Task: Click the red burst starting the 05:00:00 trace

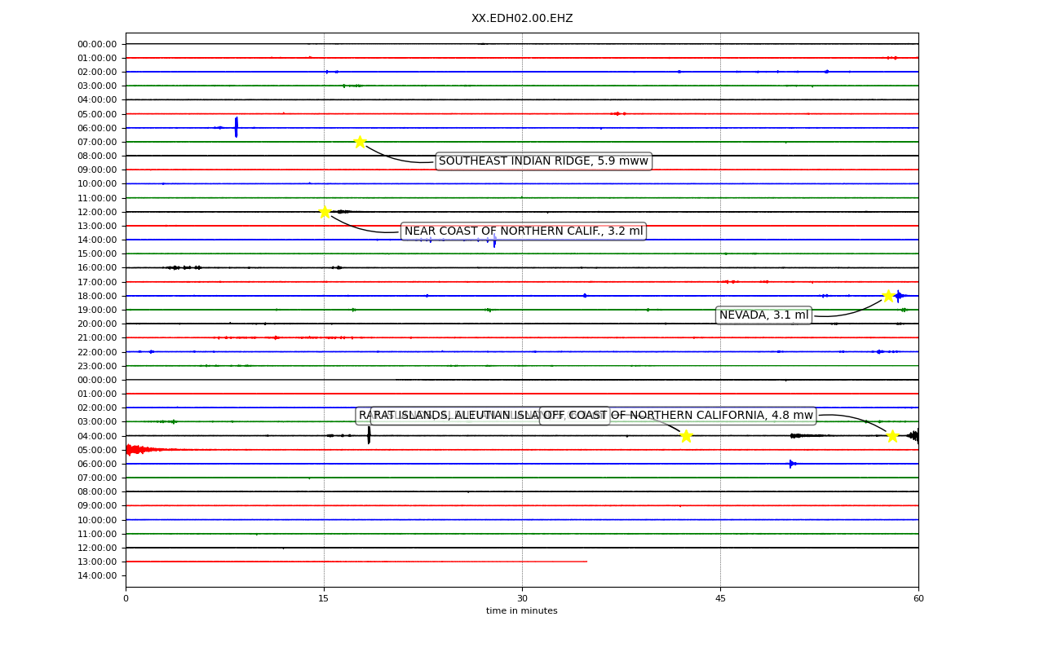Action: click(140, 449)
